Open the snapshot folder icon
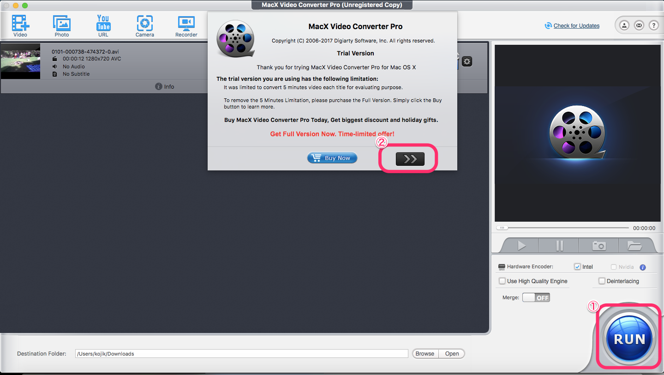The width and height of the screenshot is (664, 375). [x=635, y=246]
